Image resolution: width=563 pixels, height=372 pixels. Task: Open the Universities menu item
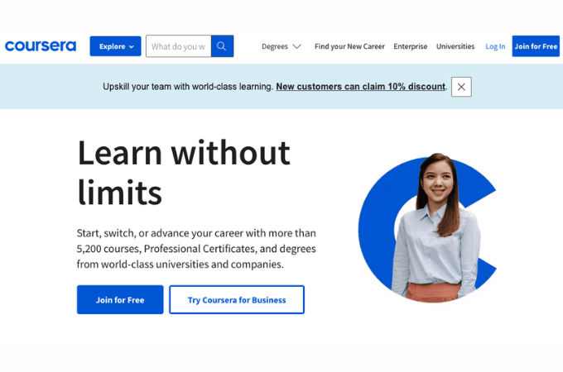tap(455, 46)
